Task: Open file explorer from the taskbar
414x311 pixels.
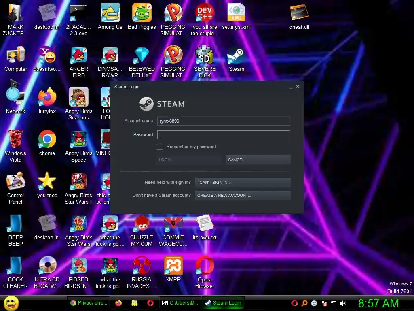Action: (x=134, y=303)
